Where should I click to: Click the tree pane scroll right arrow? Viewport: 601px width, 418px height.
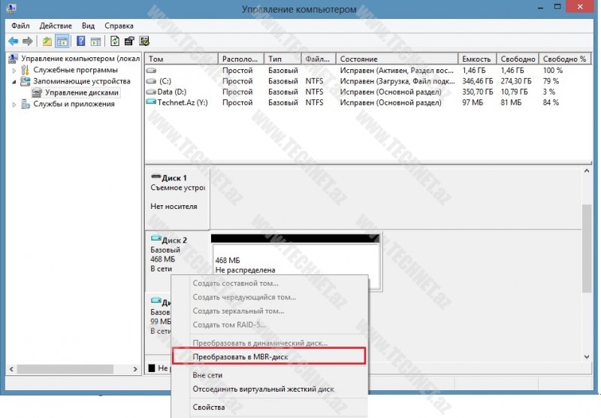[135, 369]
